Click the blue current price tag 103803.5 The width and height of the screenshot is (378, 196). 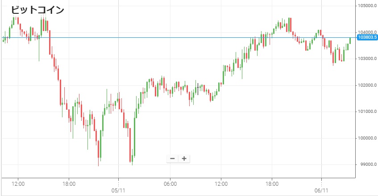[367, 37]
